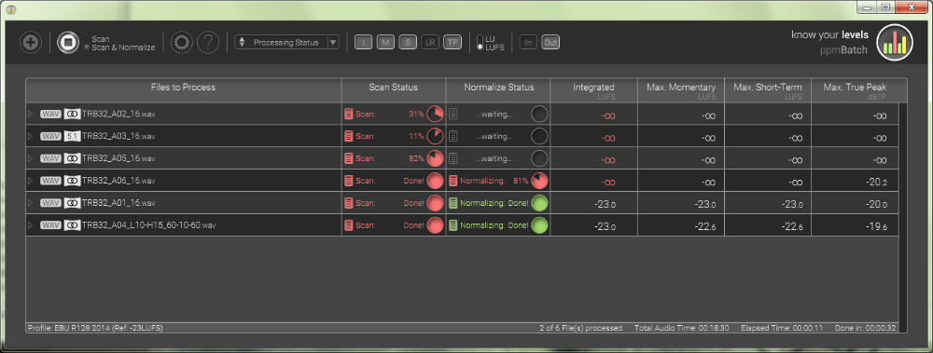933x353 pixels.
Task: Flip the LU / LUFS unit switch
Action: click(480, 43)
